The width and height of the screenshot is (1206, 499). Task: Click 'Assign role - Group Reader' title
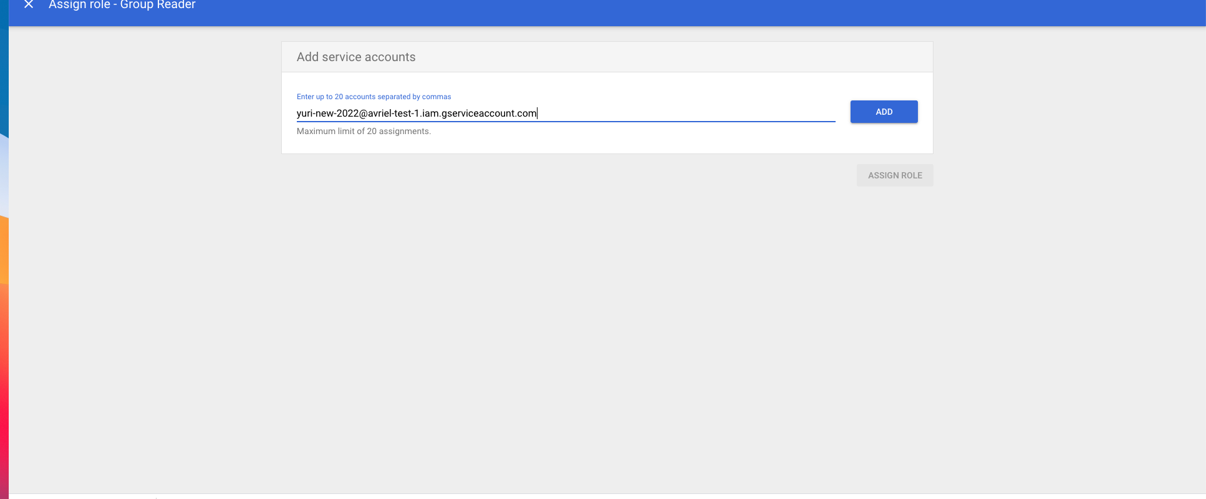point(122,5)
